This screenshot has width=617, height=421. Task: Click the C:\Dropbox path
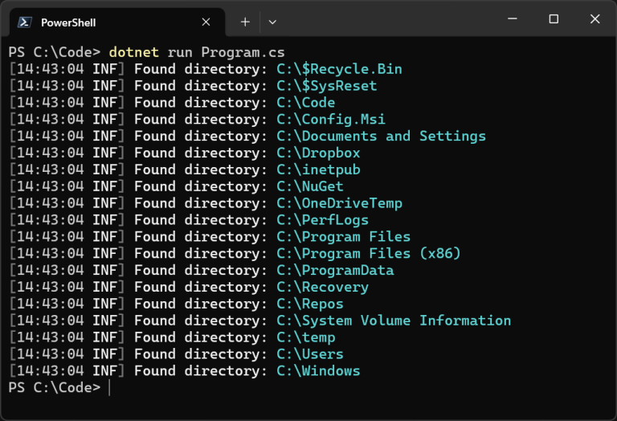[x=318, y=153]
